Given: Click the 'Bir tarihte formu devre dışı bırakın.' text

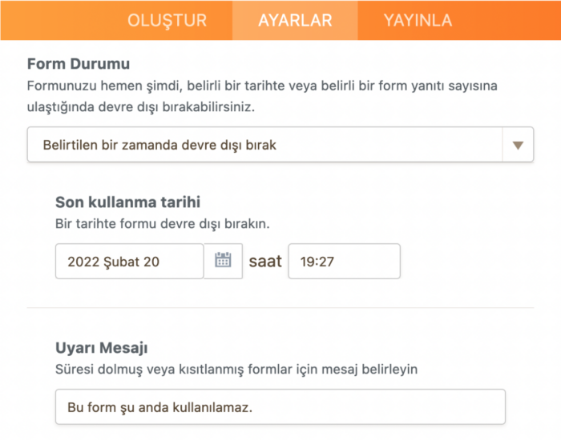Looking at the screenshot, I should tap(161, 223).
